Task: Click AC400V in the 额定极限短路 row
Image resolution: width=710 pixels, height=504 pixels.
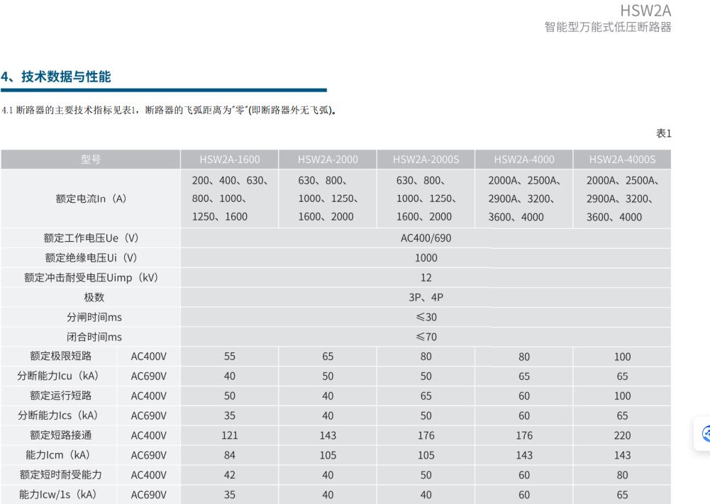Action: (148, 357)
